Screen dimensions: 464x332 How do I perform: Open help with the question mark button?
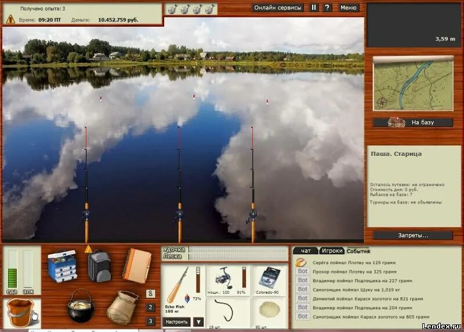coord(327,8)
